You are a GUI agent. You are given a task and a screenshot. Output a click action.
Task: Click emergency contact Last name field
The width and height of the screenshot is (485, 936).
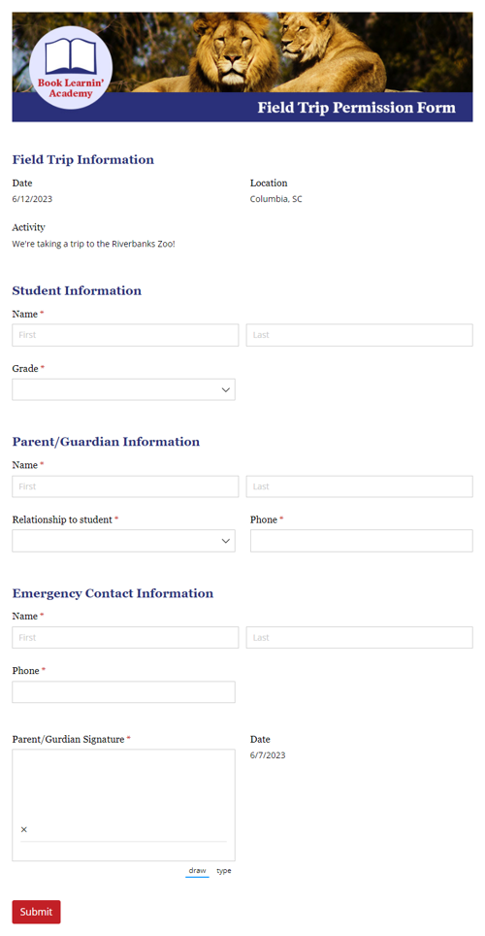360,638
